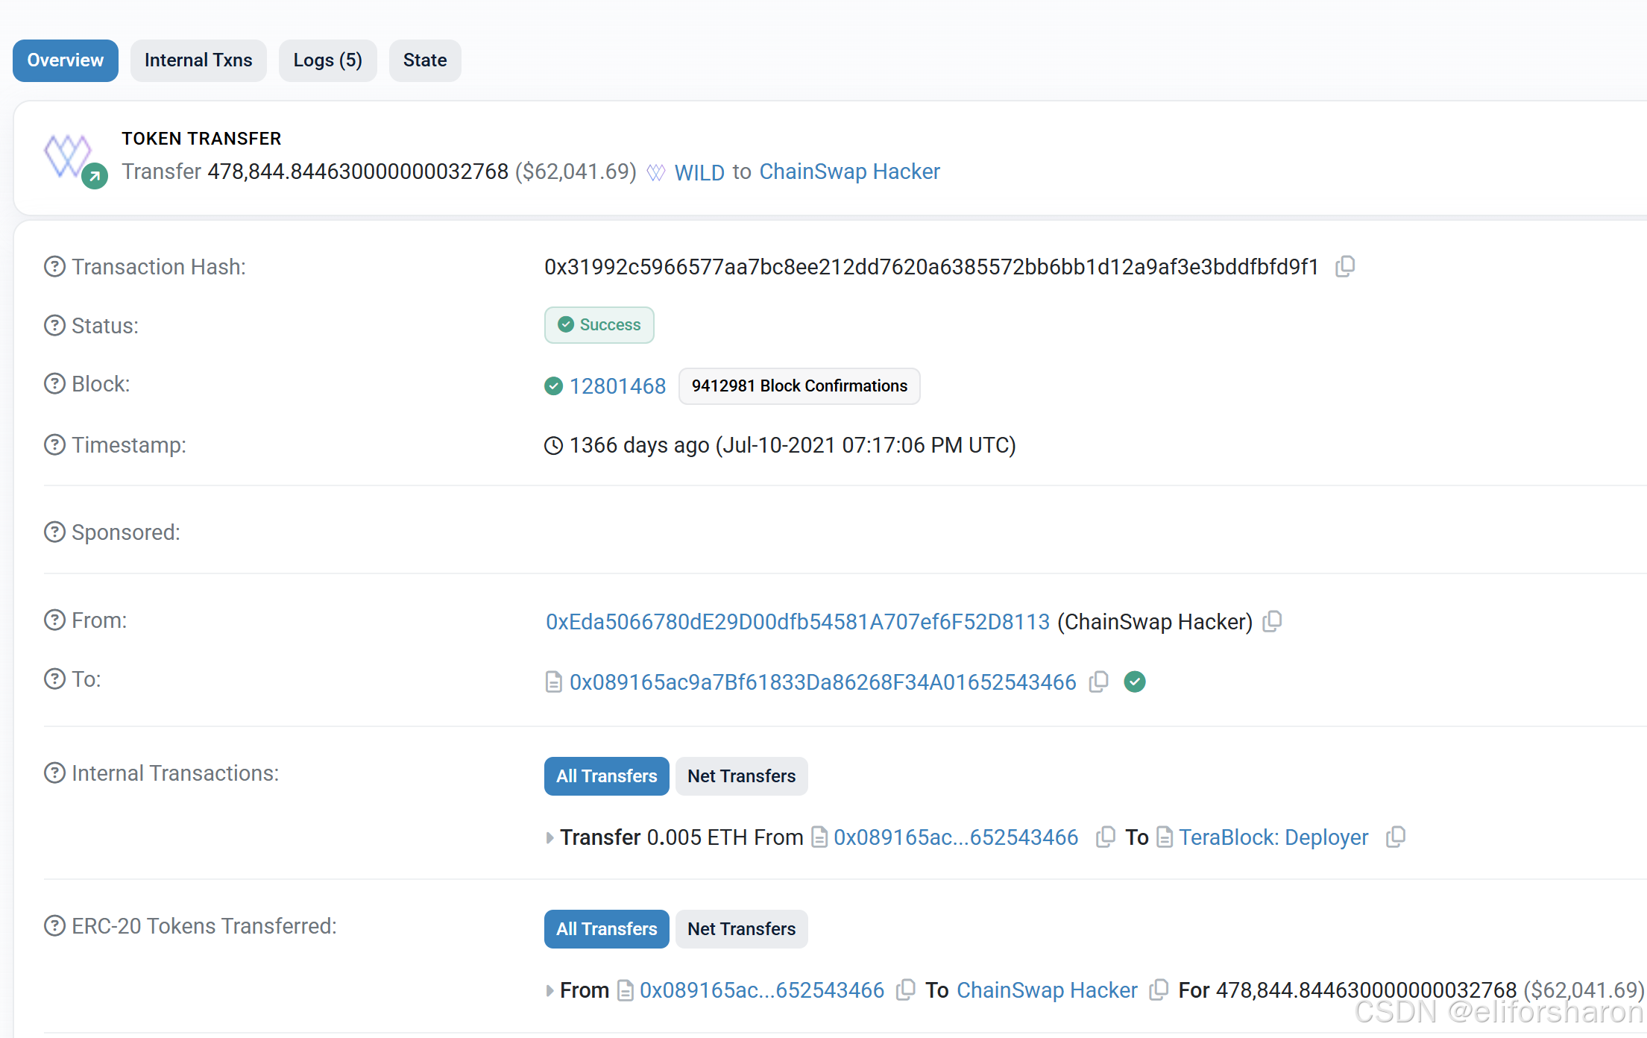Select All Transfers under ERC-20 Tokens Transferred

pos(606,928)
